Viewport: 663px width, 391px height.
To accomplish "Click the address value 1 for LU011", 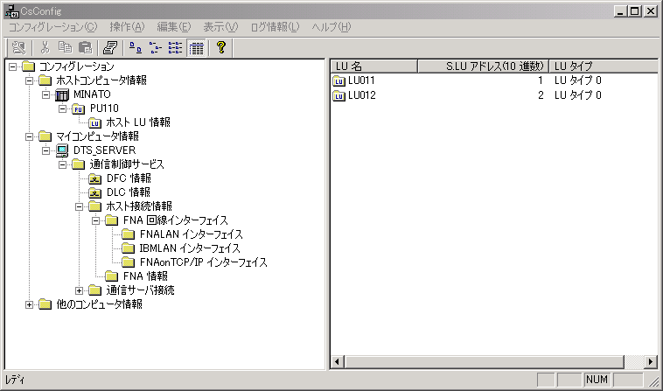I will (x=541, y=80).
